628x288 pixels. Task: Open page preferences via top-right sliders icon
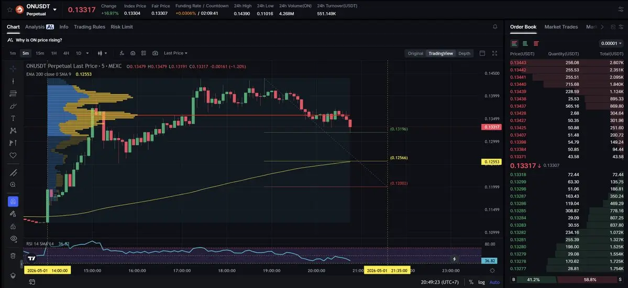pyautogui.click(x=621, y=9)
